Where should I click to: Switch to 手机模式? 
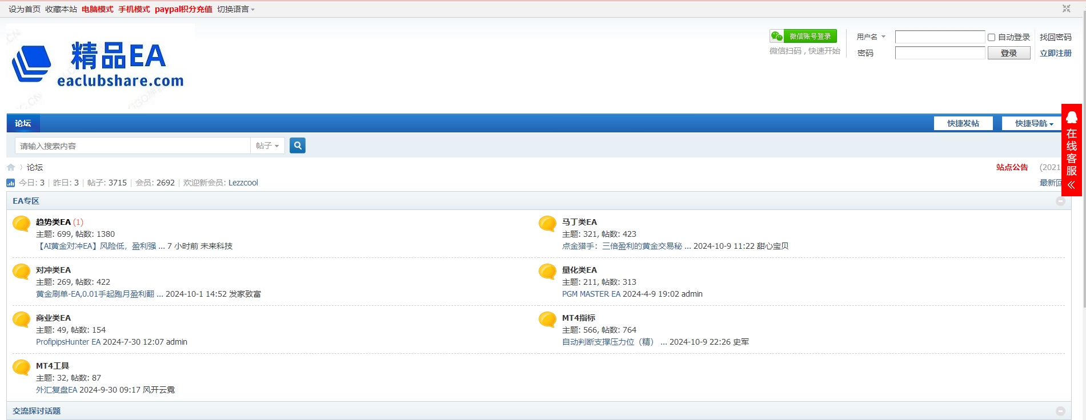pyautogui.click(x=134, y=9)
